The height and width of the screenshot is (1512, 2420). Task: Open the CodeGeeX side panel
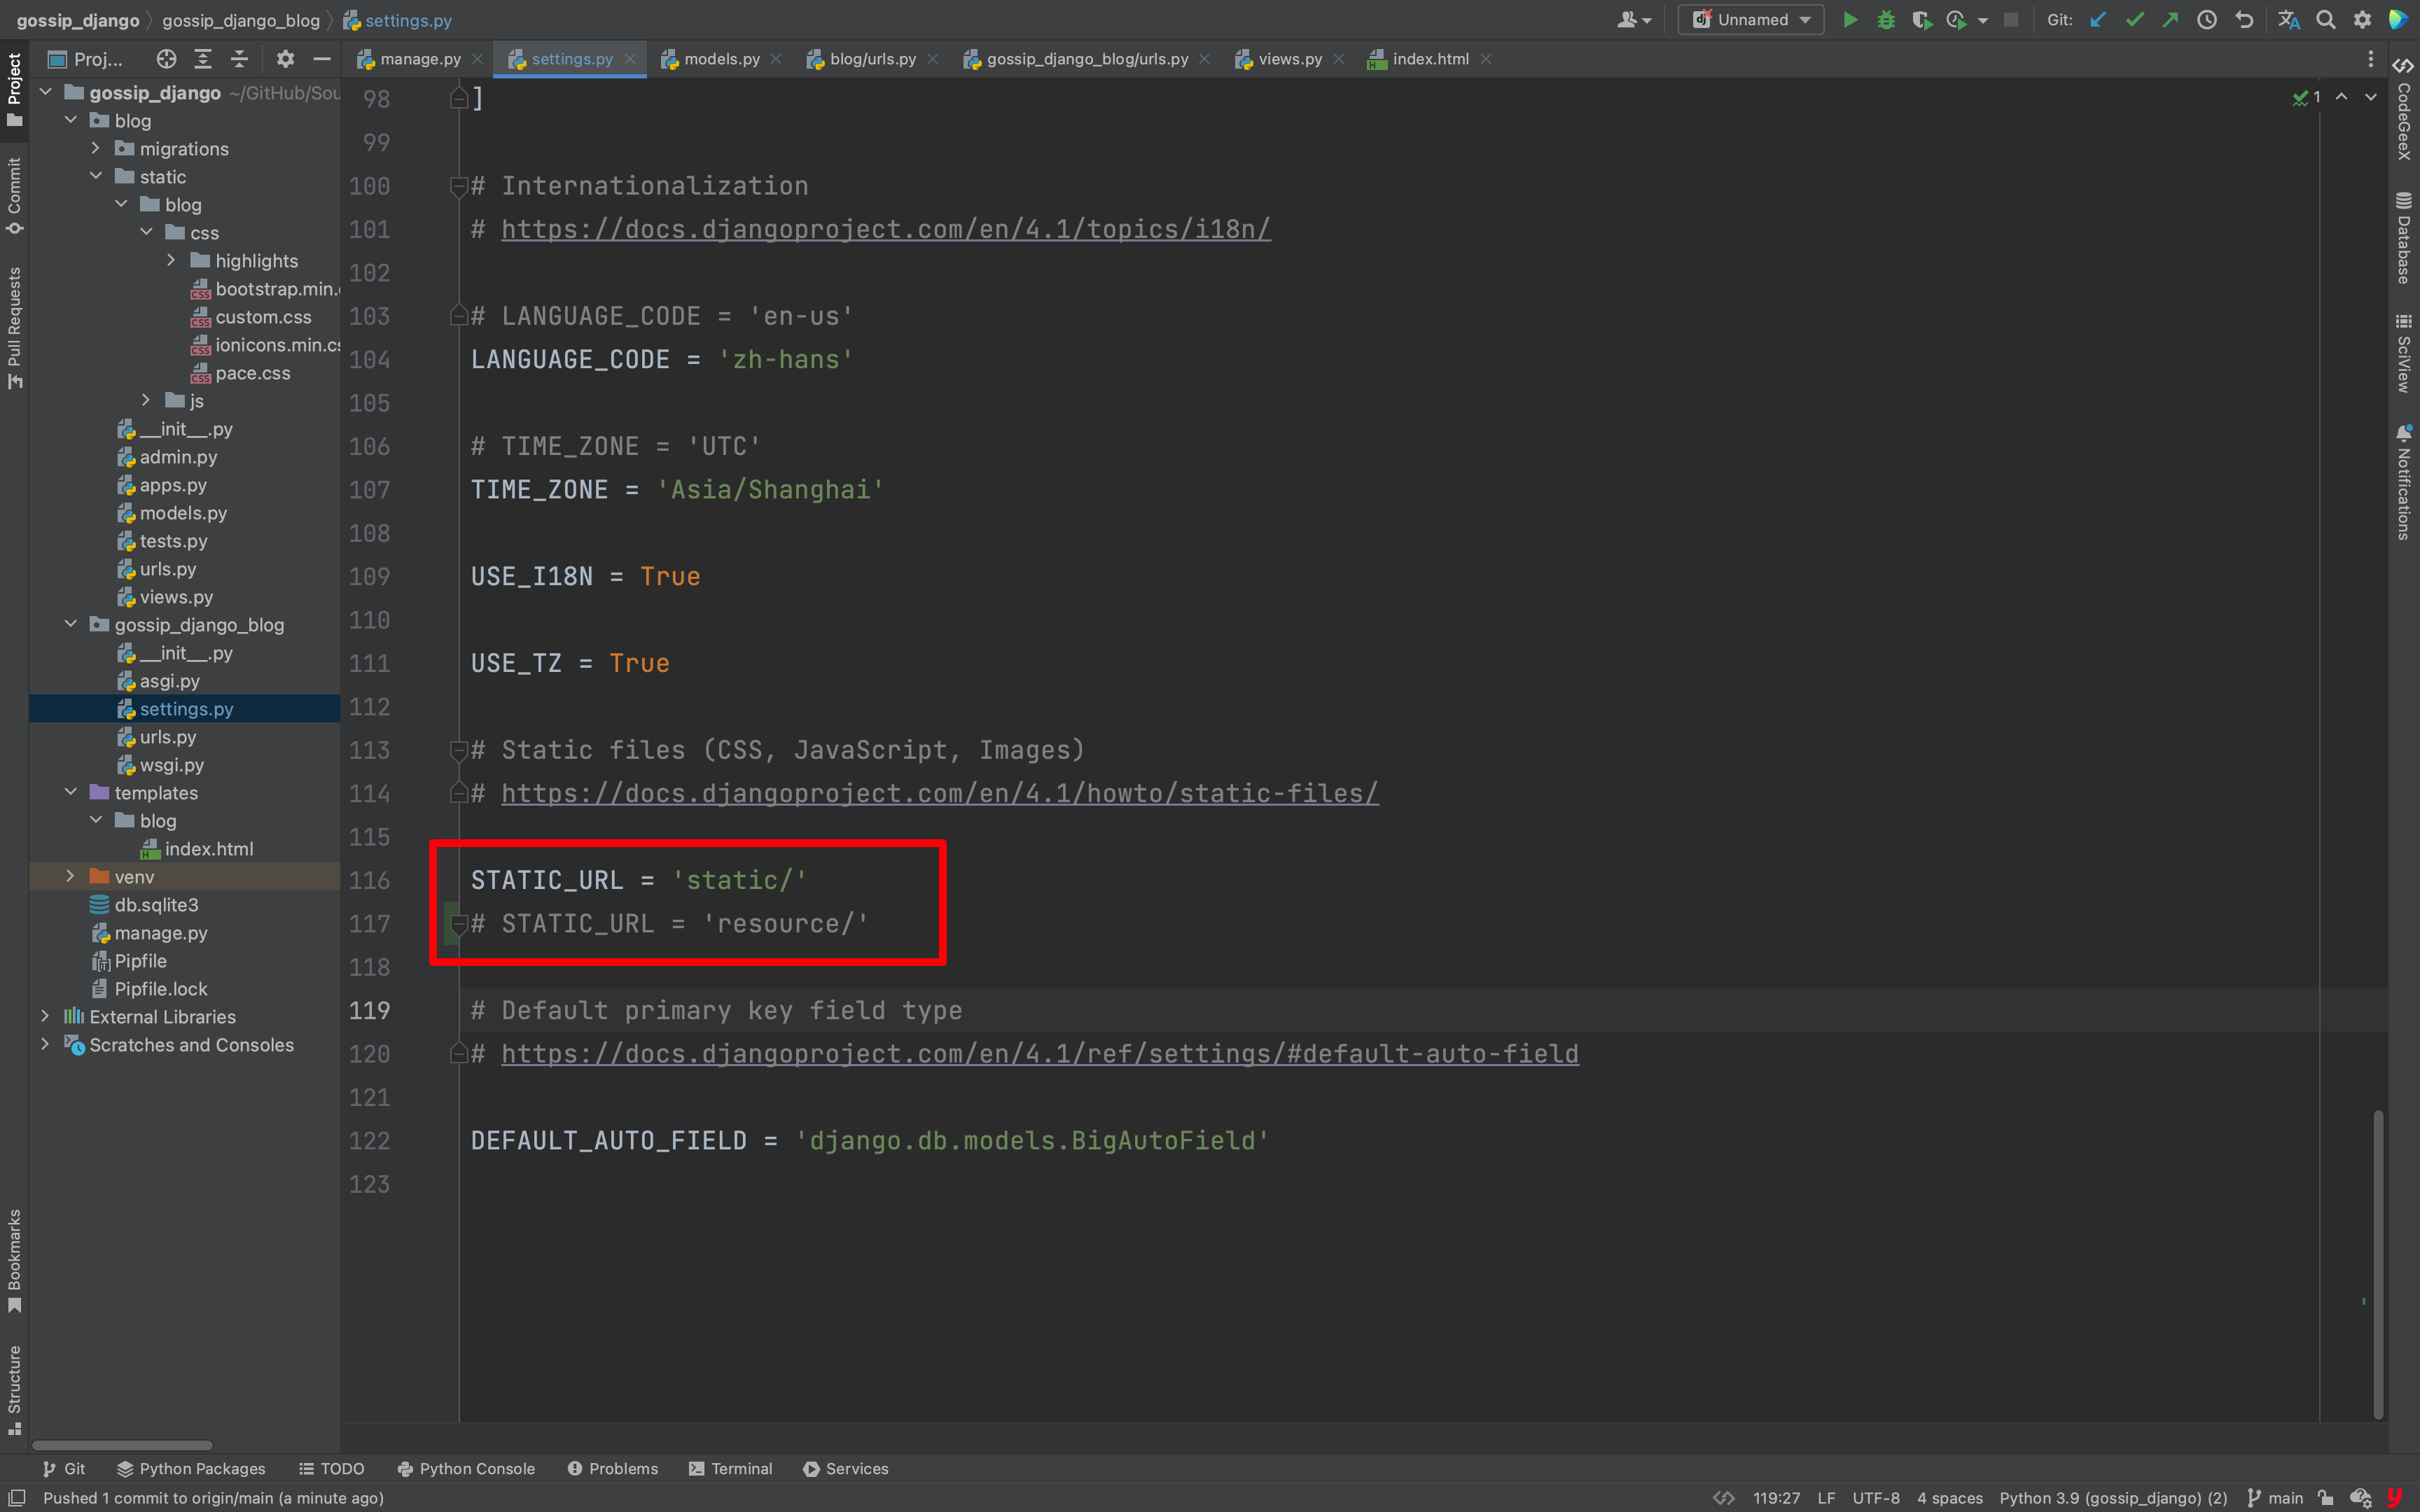[2404, 109]
